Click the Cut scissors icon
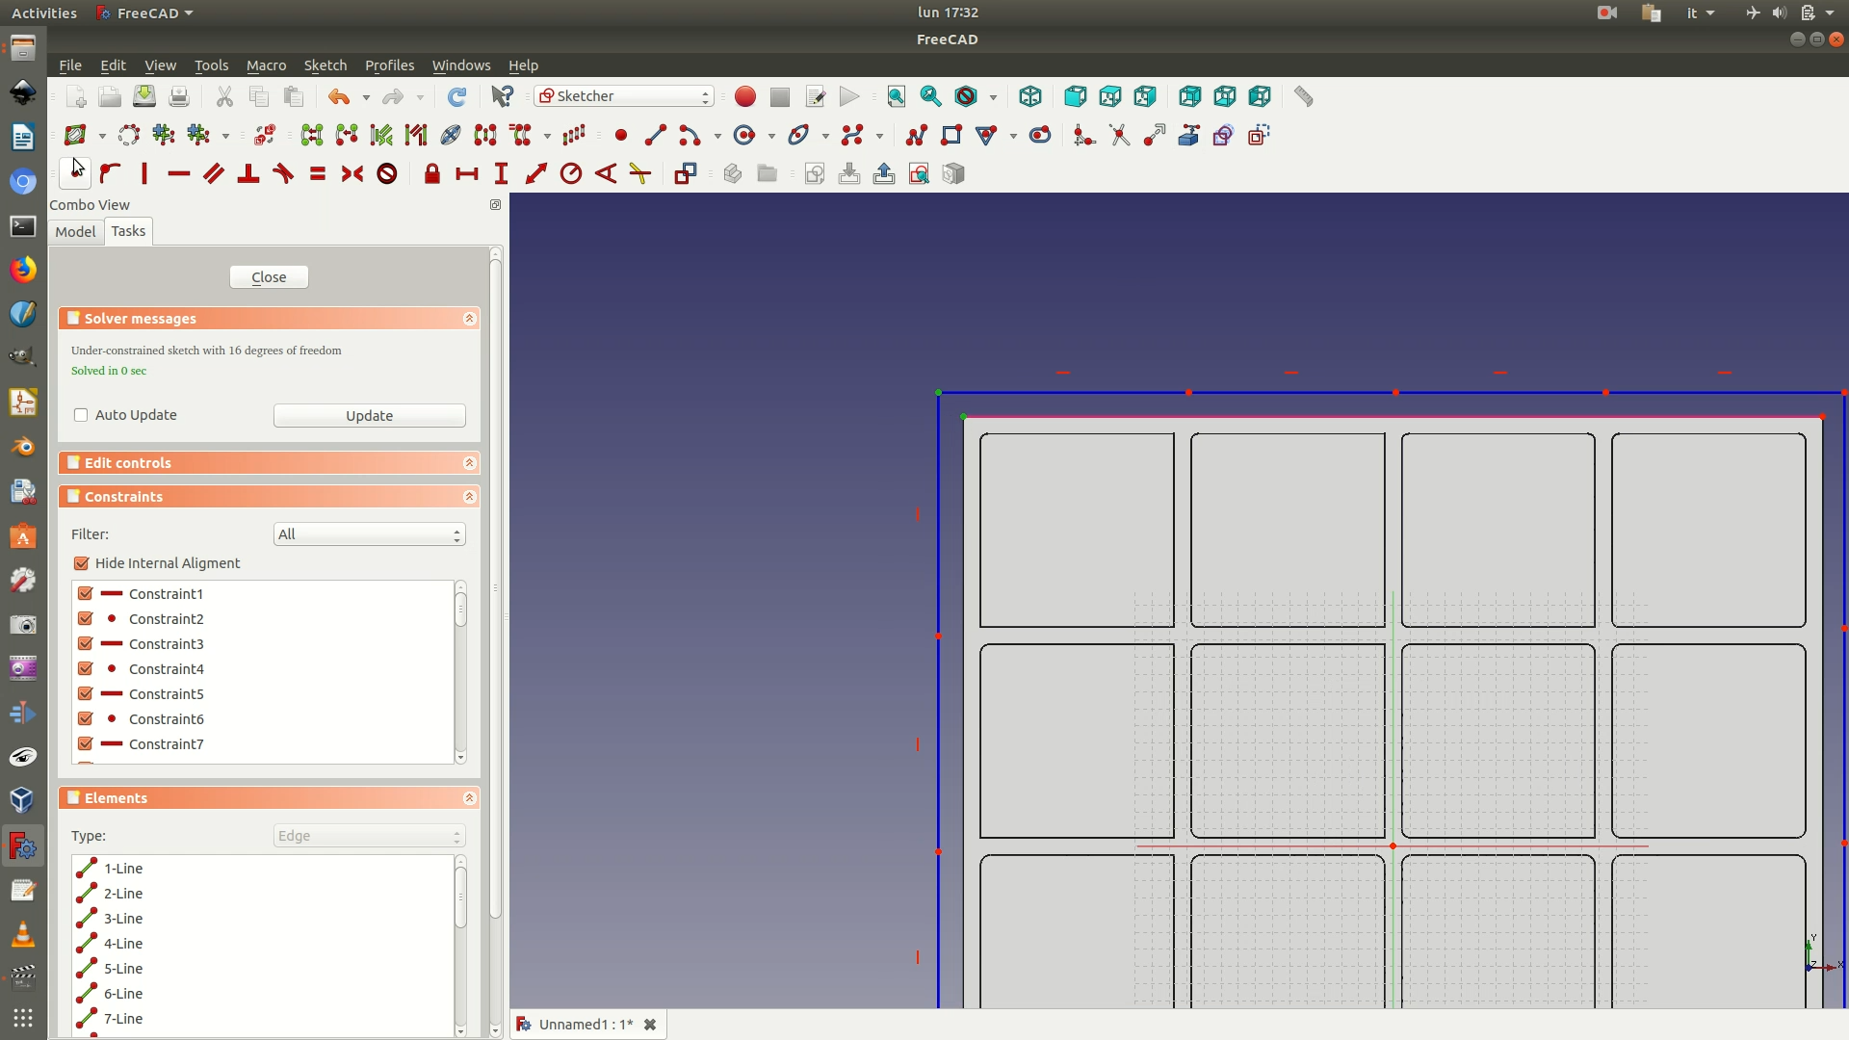The height and width of the screenshot is (1040, 1849). click(224, 96)
